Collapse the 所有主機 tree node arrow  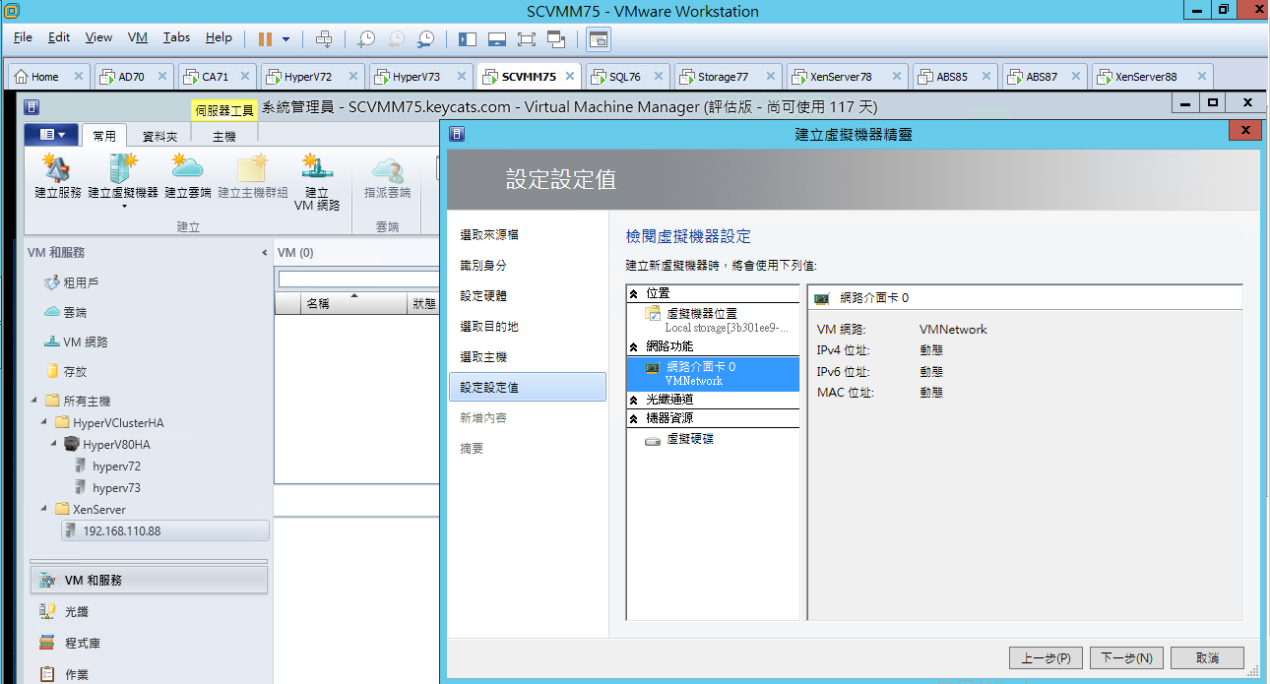[x=34, y=401]
